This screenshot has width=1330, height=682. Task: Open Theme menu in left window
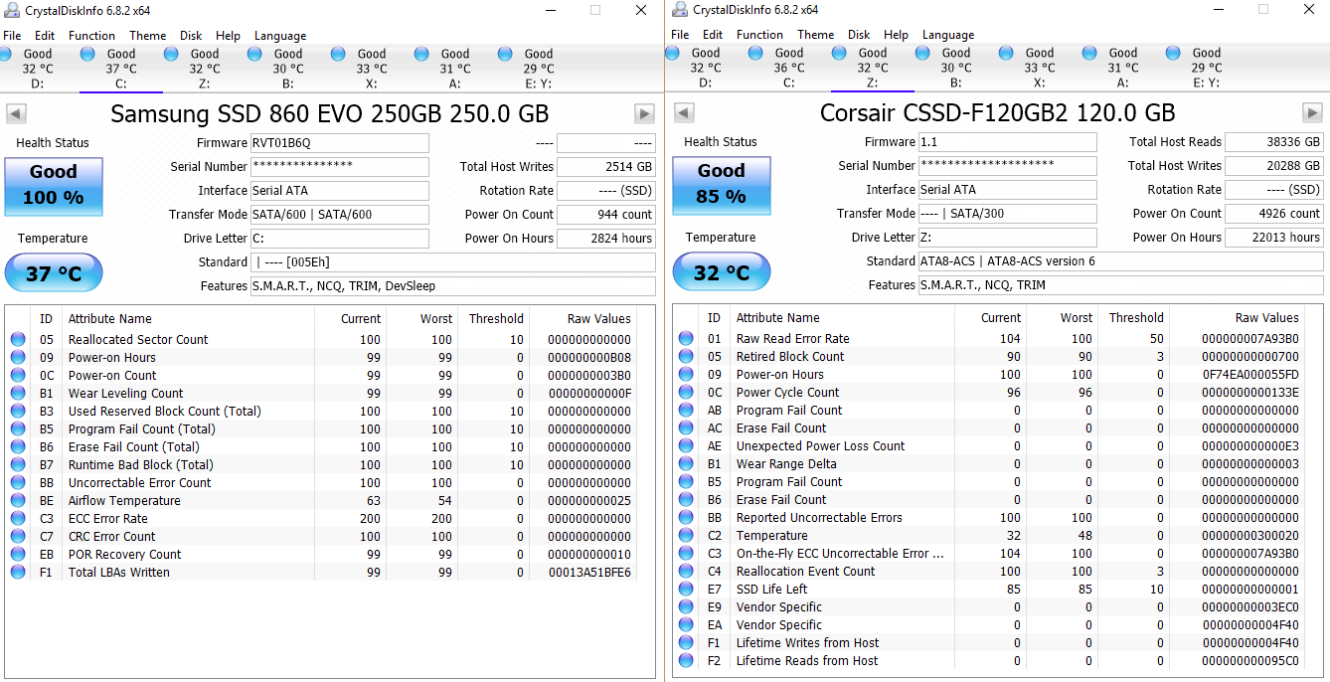click(148, 35)
